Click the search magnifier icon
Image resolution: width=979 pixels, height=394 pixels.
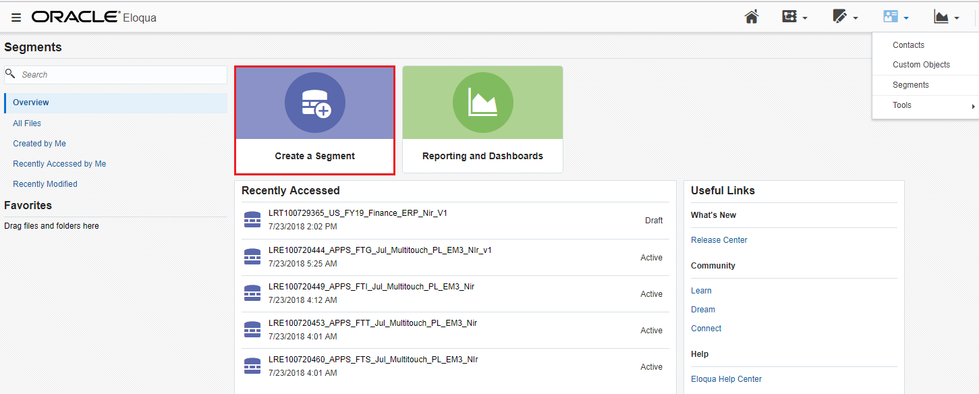[x=10, y=74]
